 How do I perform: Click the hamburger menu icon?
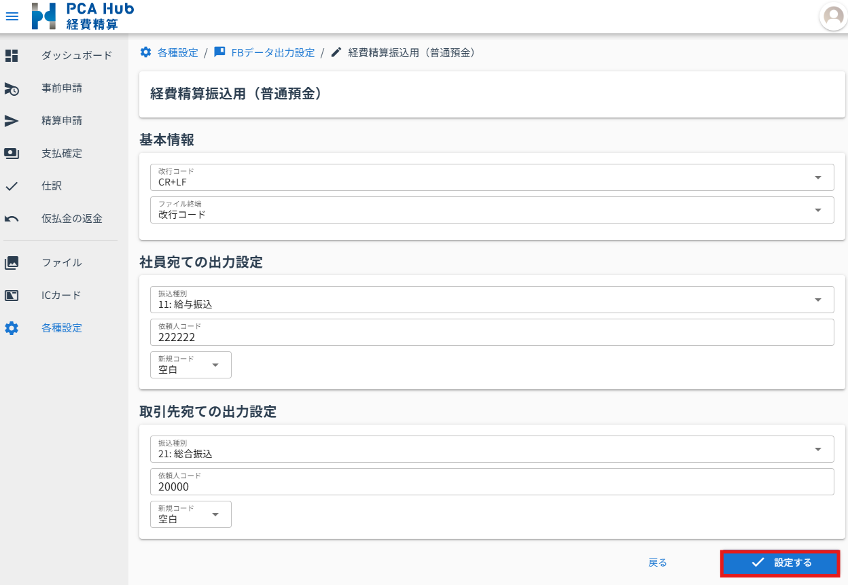pyautogui.click(x=12, y=16)
